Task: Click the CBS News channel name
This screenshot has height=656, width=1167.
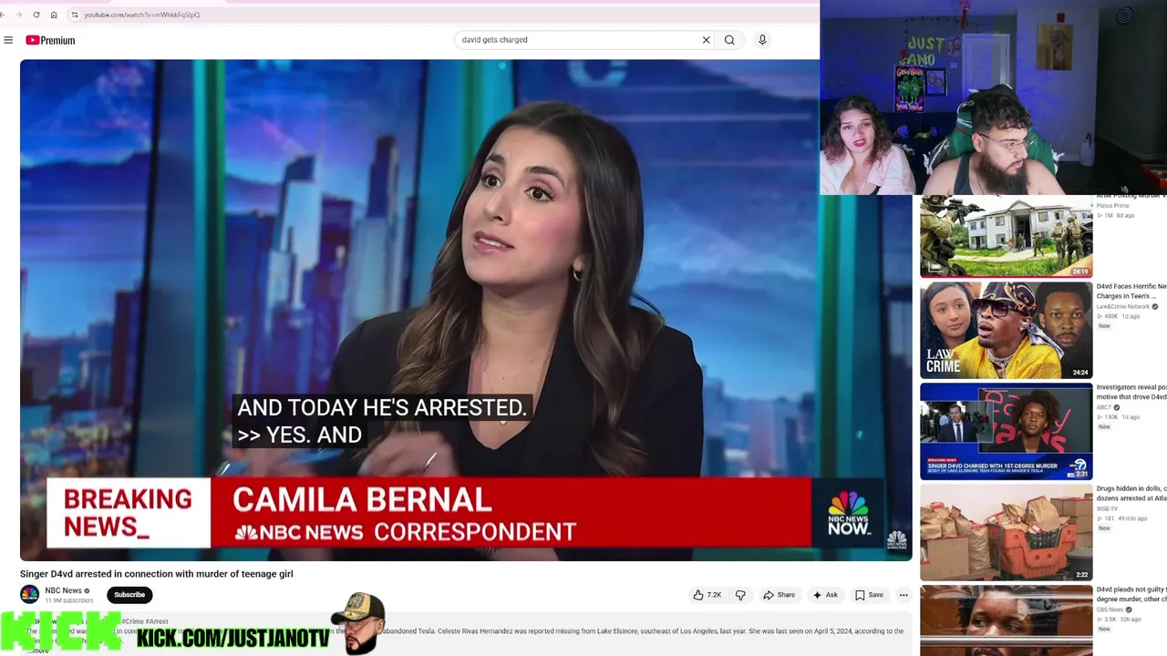Action: pyautogui.click(x=1110, y=610)
